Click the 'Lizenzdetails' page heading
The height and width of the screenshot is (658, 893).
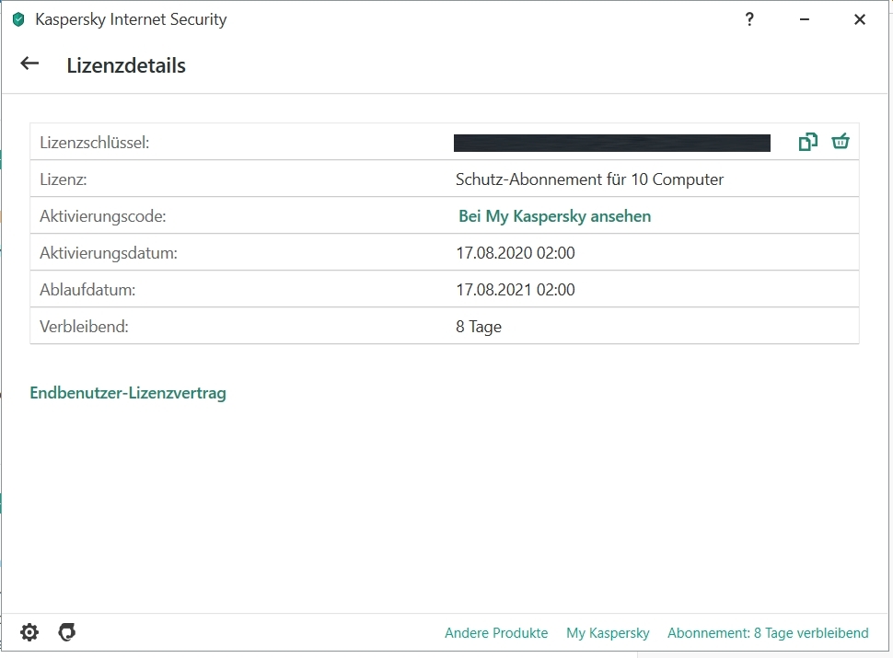pyautogui.click(x=126, y=65)
